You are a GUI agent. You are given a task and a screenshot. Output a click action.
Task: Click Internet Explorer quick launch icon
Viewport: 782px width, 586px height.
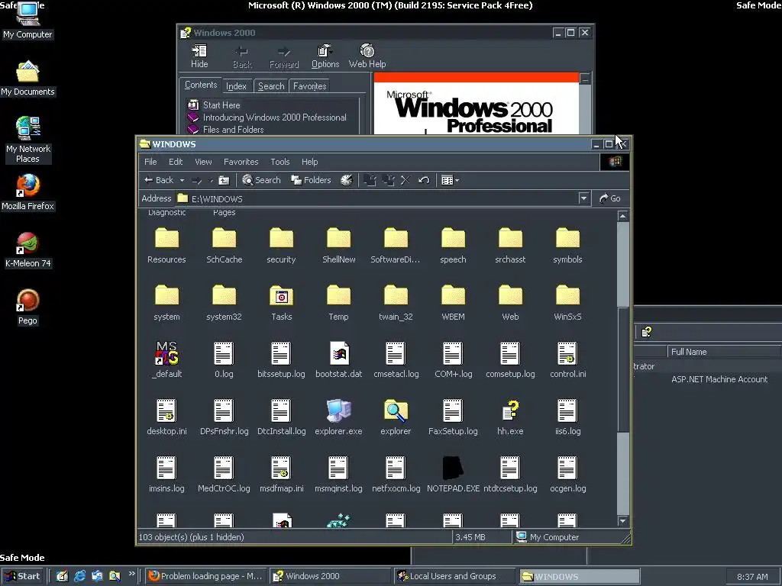point(79,576)
